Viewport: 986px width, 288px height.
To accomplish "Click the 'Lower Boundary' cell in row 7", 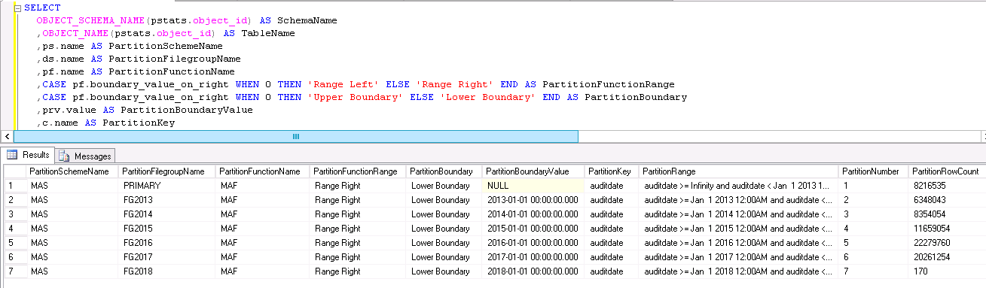I will 444,271.
